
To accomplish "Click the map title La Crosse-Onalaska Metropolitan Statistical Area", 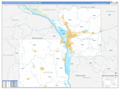I will pyautogui.click(x=22, y=3).
